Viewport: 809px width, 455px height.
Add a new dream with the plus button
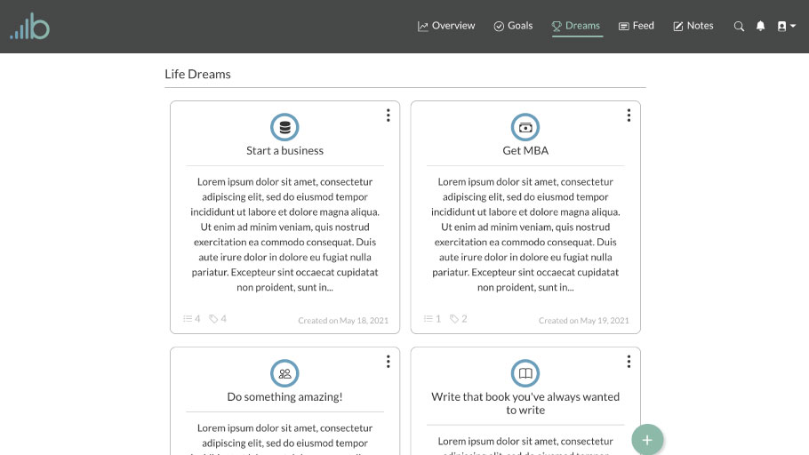[x=647, y=440]
